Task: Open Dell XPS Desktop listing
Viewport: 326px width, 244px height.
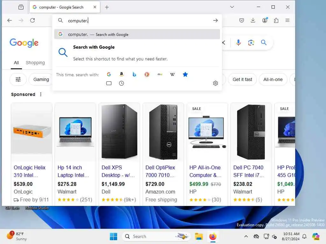Action: (118, 171)
